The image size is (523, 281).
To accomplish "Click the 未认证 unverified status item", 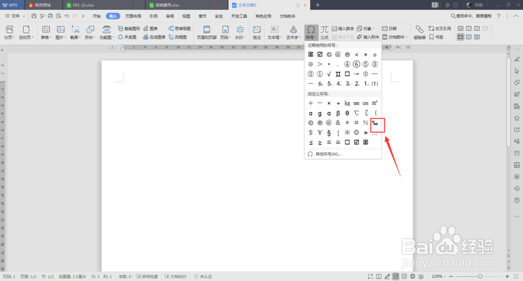I will click(203, 276).
